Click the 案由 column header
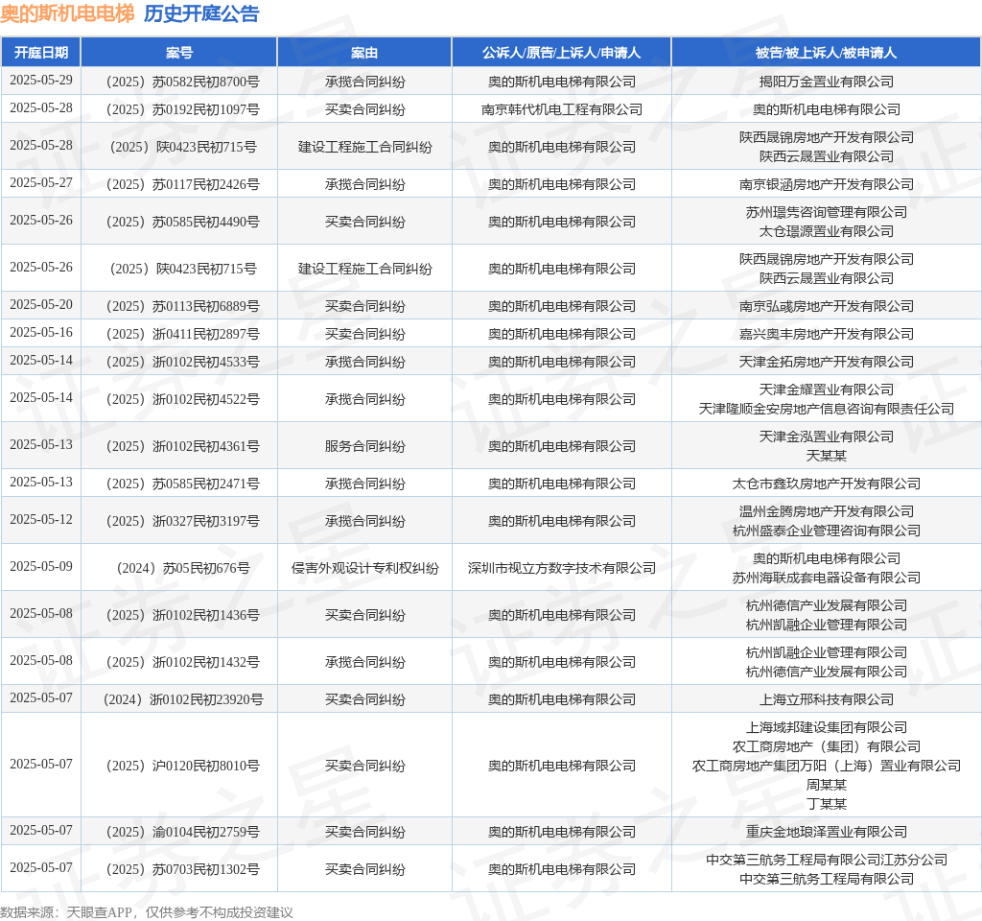The height and width of the screenshot is (921, 982). coord(364,53)
